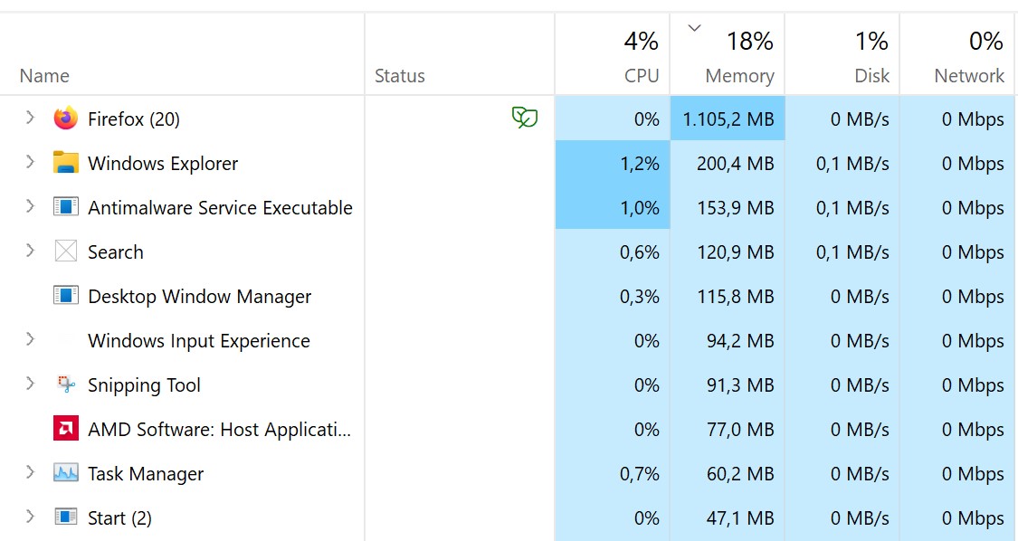Click Firefox network value 0 Mbps
The height and width of the screenshot is (541, 1018).
973,119
